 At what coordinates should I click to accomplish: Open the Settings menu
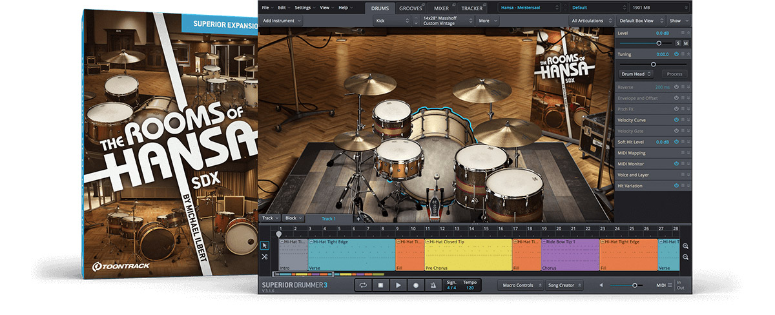(304, 7)
